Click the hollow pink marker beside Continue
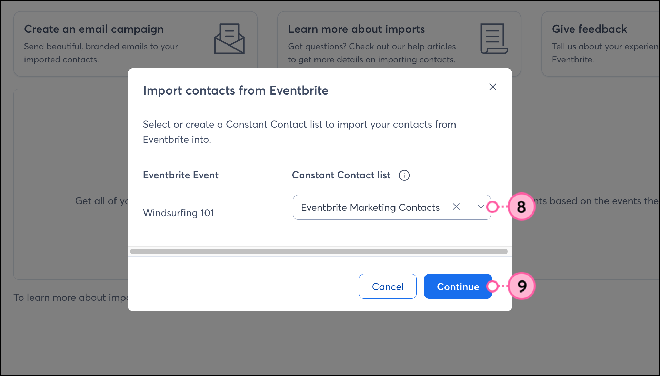Screen dimensions: 660x376 (x=493, y=286)
